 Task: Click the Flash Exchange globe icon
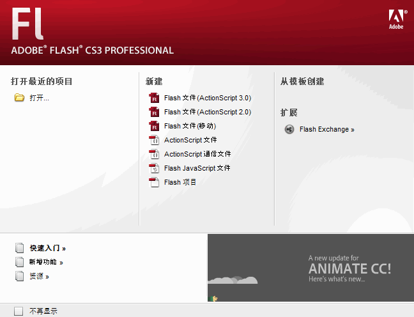289,130
